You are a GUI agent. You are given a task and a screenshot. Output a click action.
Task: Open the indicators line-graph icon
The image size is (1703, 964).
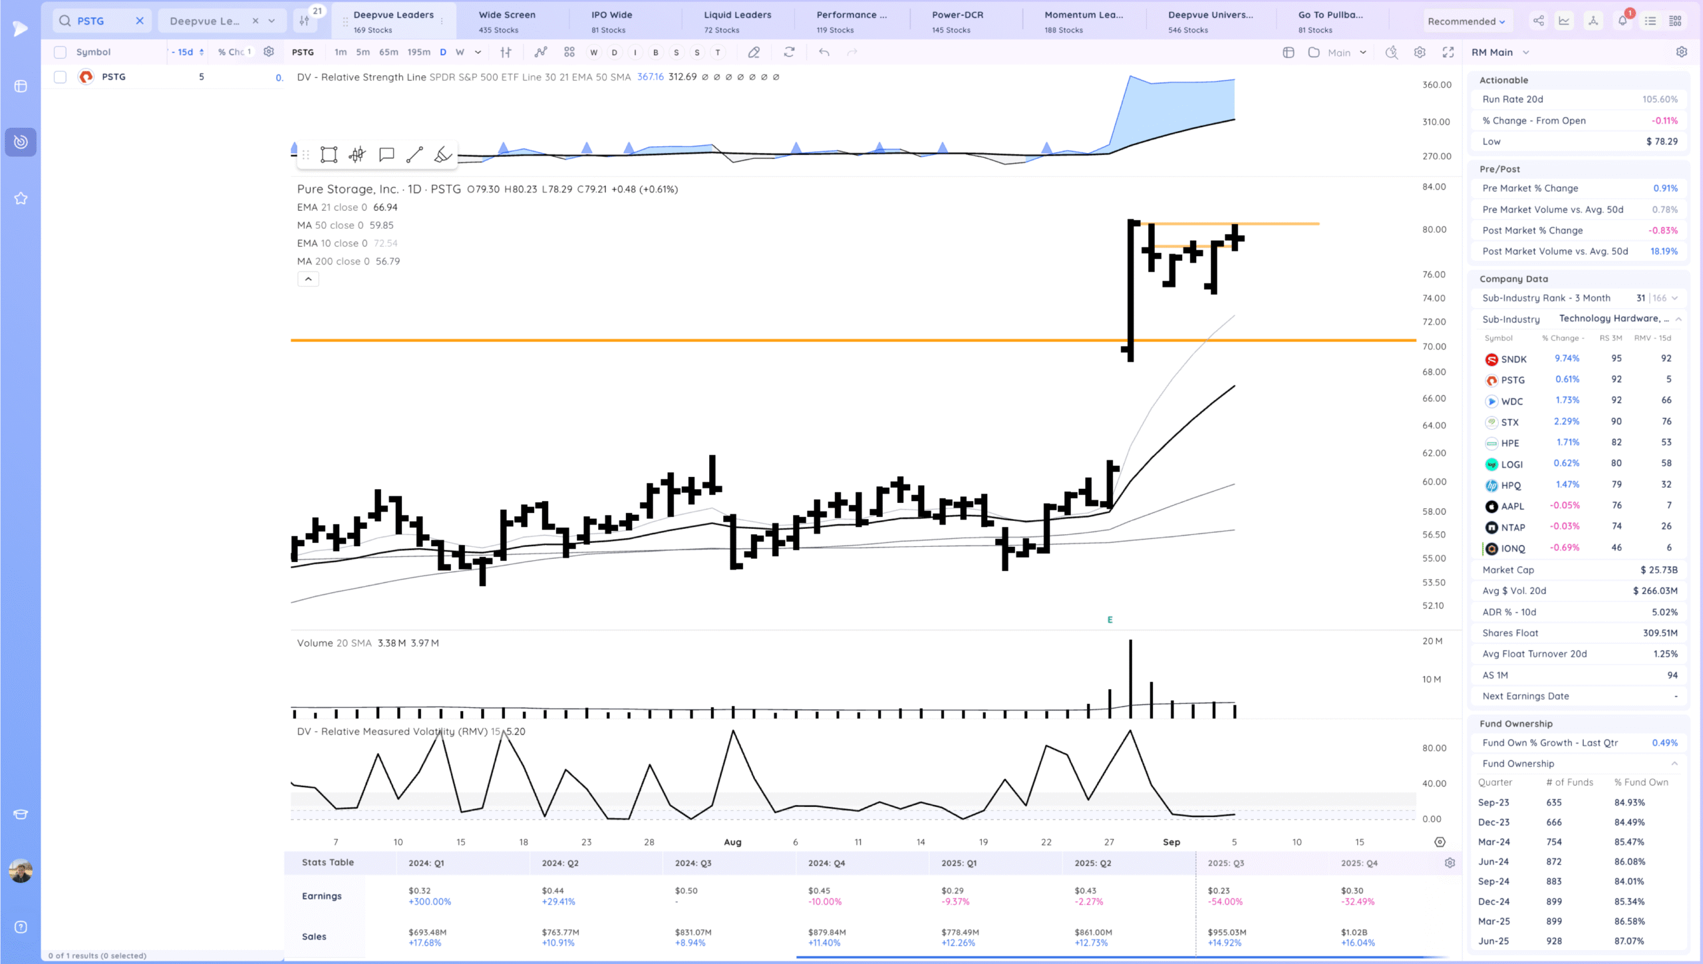tap(541, 52)
